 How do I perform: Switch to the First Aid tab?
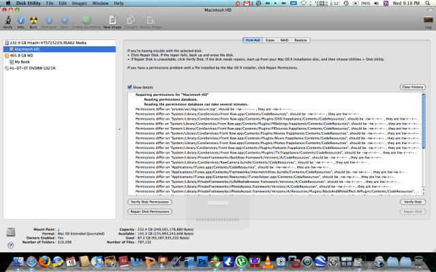pyautogui.click(x=253, y=40)
